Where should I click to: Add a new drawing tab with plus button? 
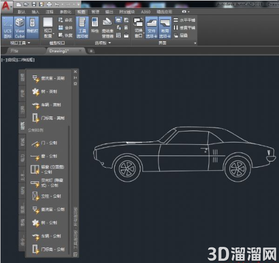(91, 51)
